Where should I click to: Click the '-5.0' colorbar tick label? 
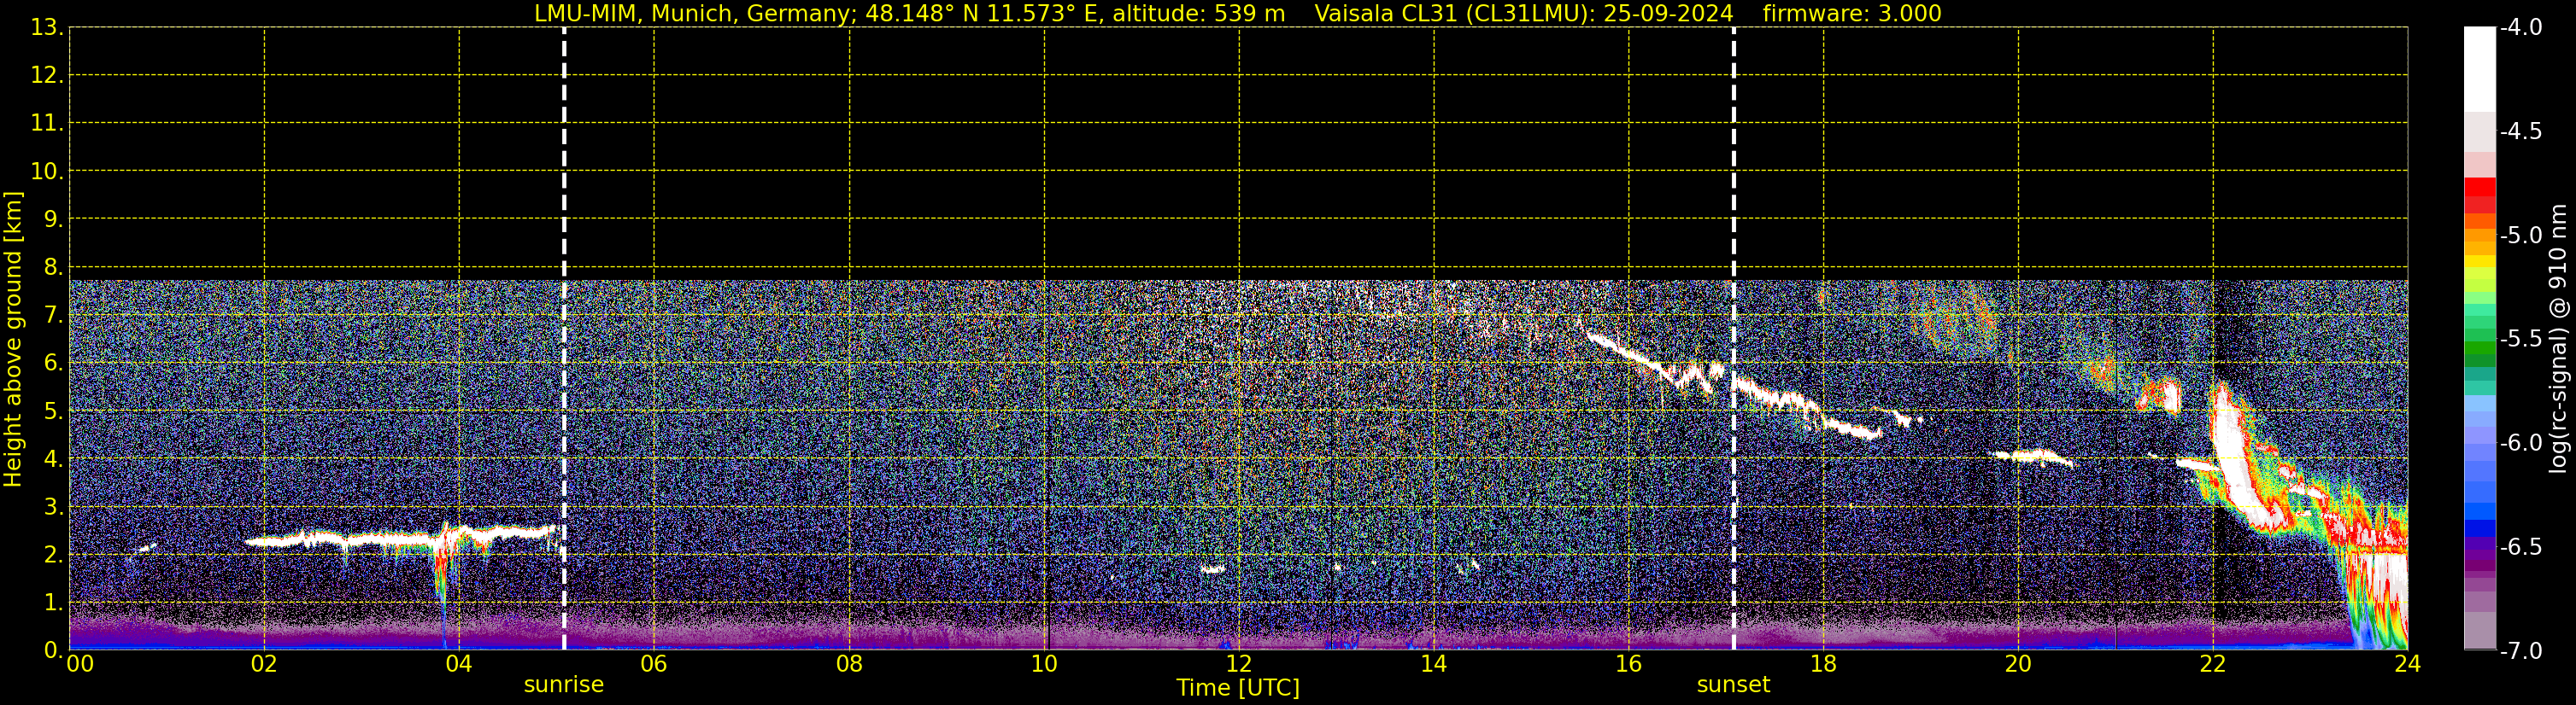pos(2521,236)
